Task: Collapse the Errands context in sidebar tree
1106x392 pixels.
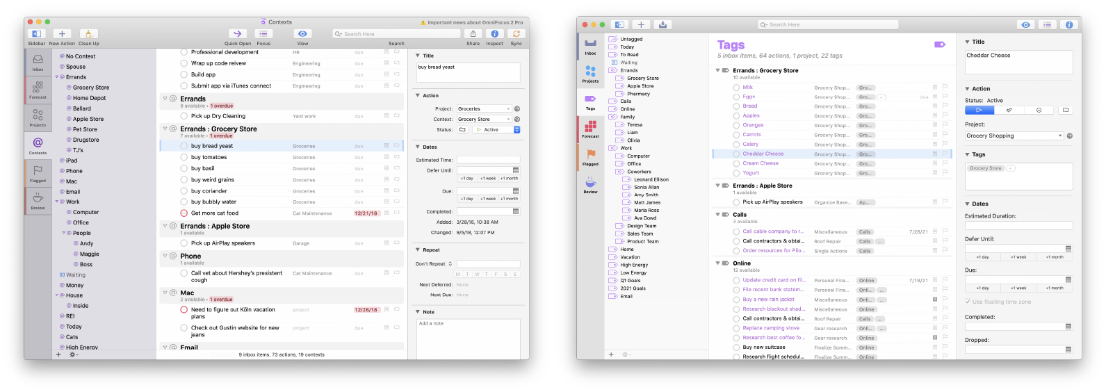Action: pyautogui.click(x=57, y=77)
